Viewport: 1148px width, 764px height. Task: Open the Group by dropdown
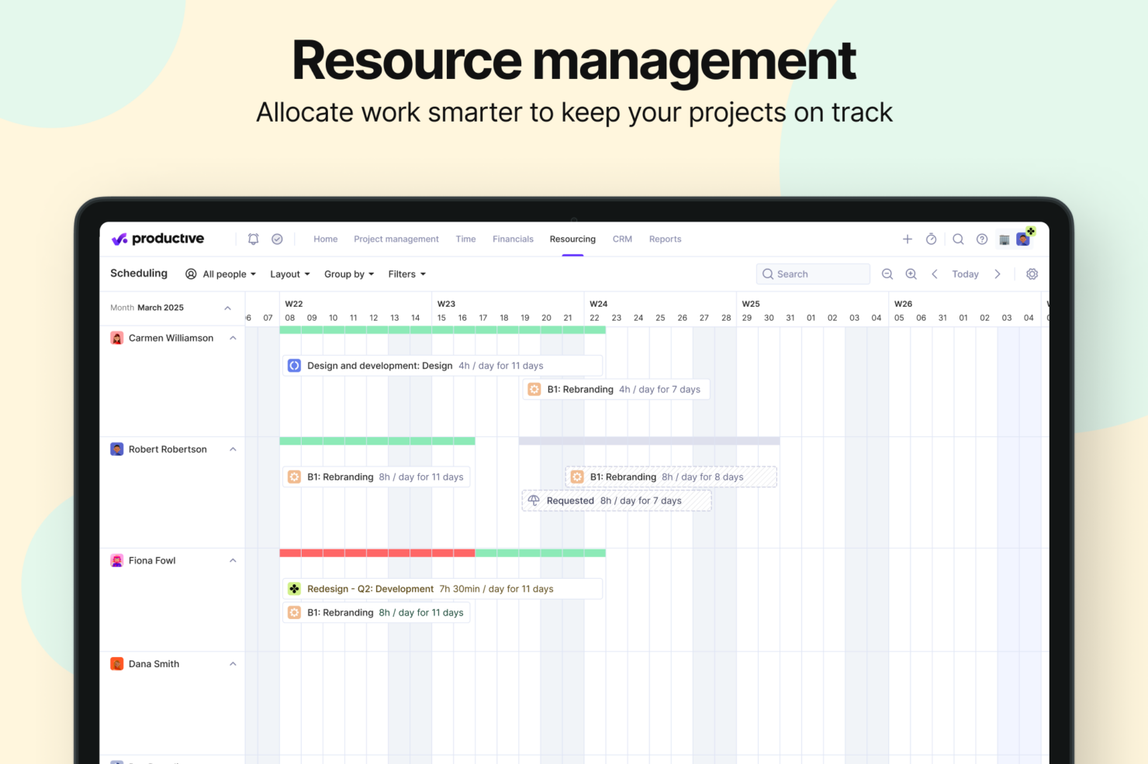[349, 274]
